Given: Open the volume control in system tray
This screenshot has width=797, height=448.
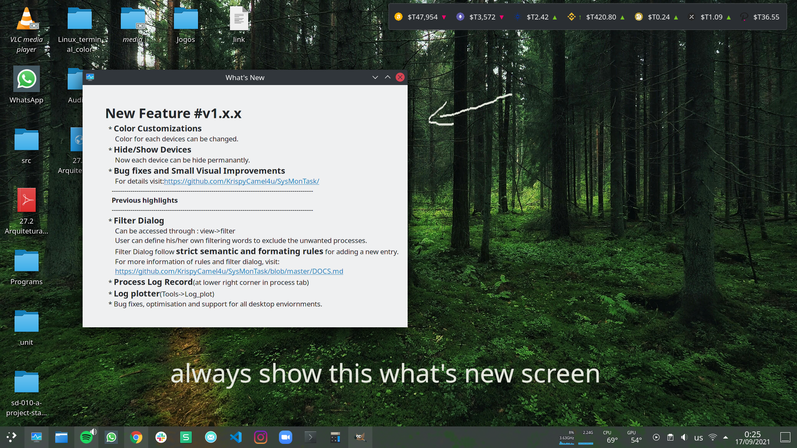Looking at the screenshot, I should click(685, 437).
